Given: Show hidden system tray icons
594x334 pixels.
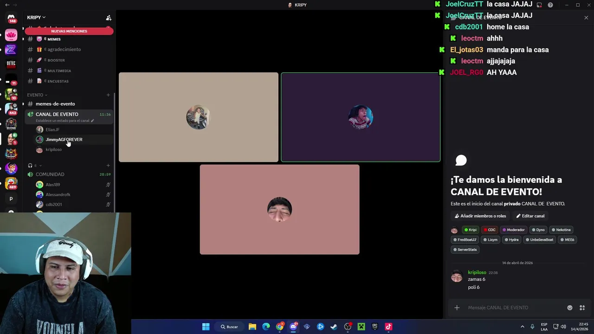Looking at the screenshot, I should tap(522, 327).
